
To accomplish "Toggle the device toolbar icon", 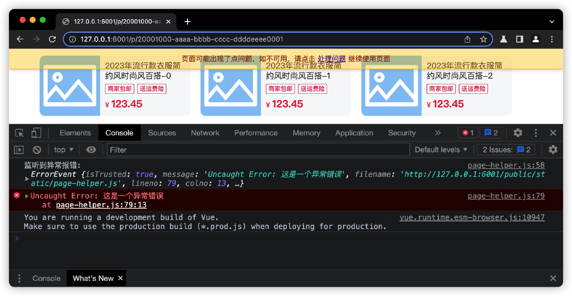I will click(36, 133).
